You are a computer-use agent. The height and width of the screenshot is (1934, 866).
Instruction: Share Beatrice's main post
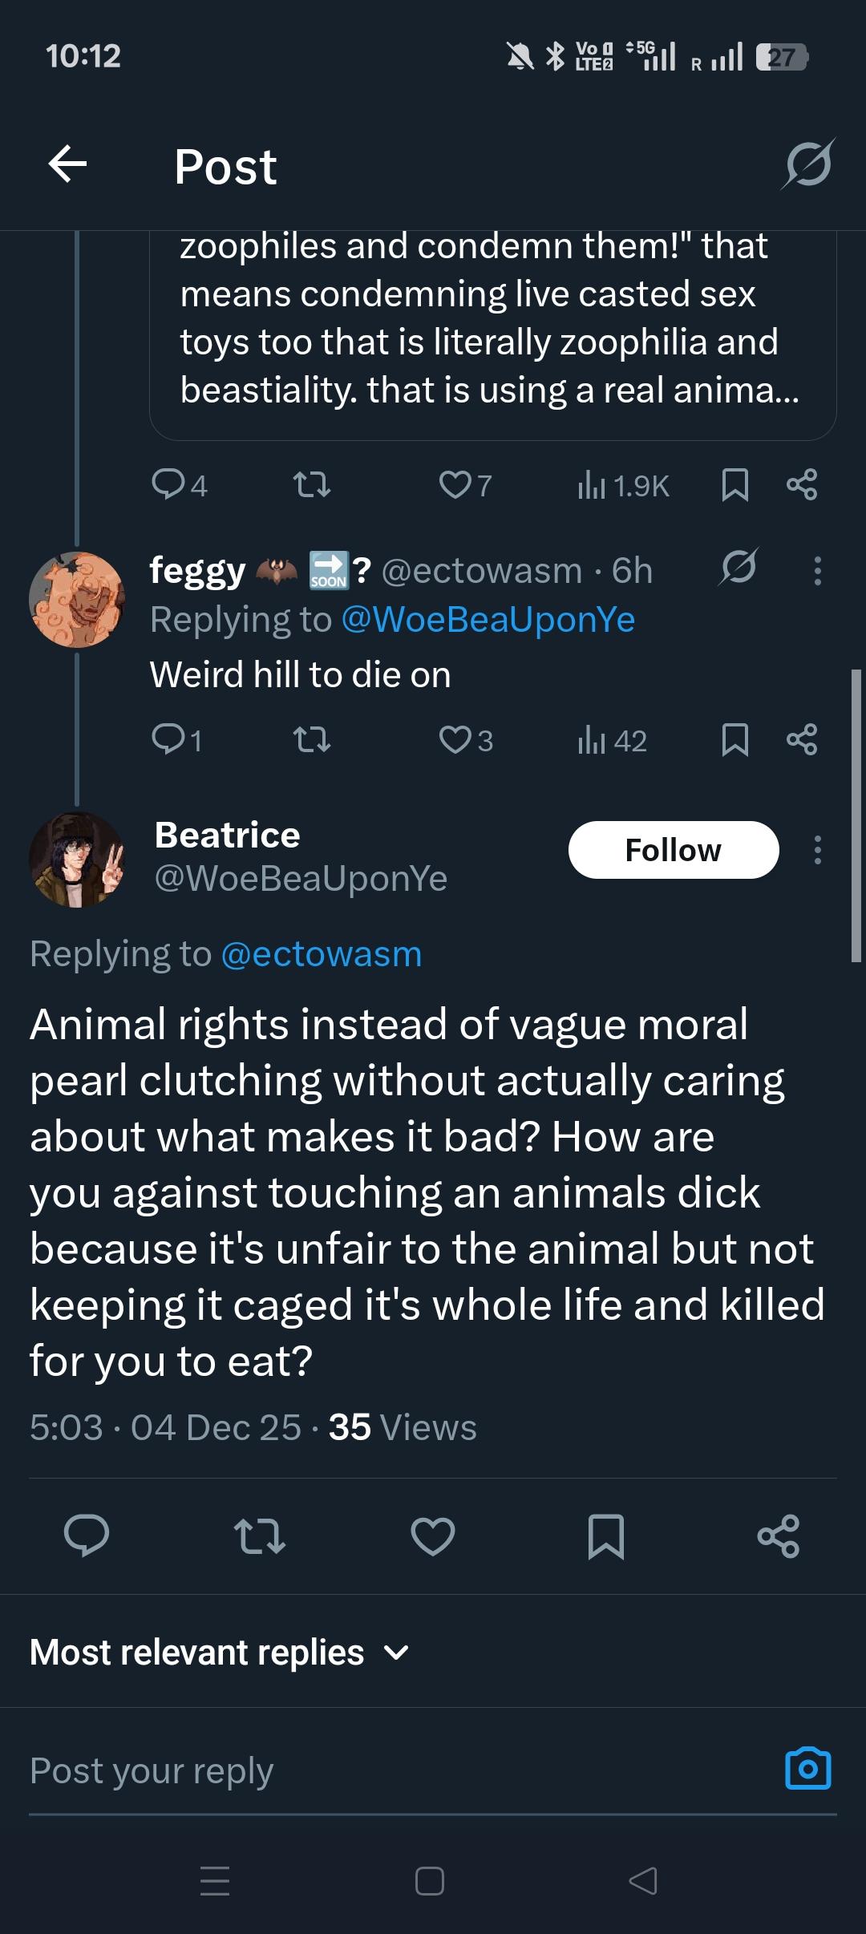778,1536
